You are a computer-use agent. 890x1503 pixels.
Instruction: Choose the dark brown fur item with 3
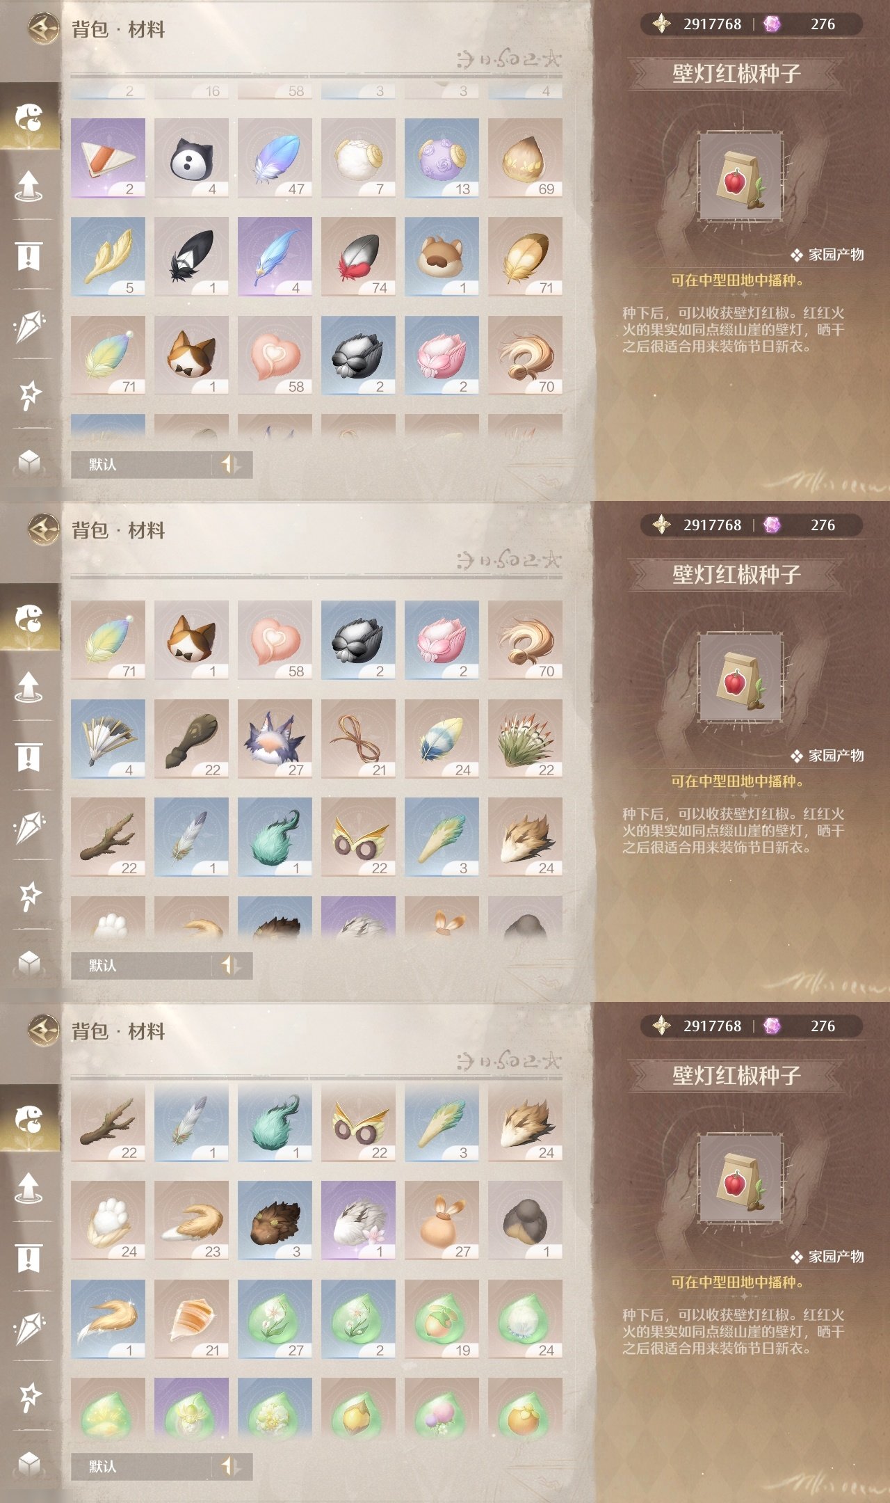pyautogui.click(x=275, y=1220)
